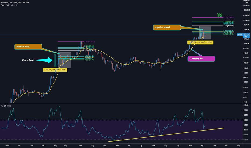The width and height of the screenshot is (251, 148).
Task: Click 50.00 on the RSI axis
Action: click(x=246, y=130)
